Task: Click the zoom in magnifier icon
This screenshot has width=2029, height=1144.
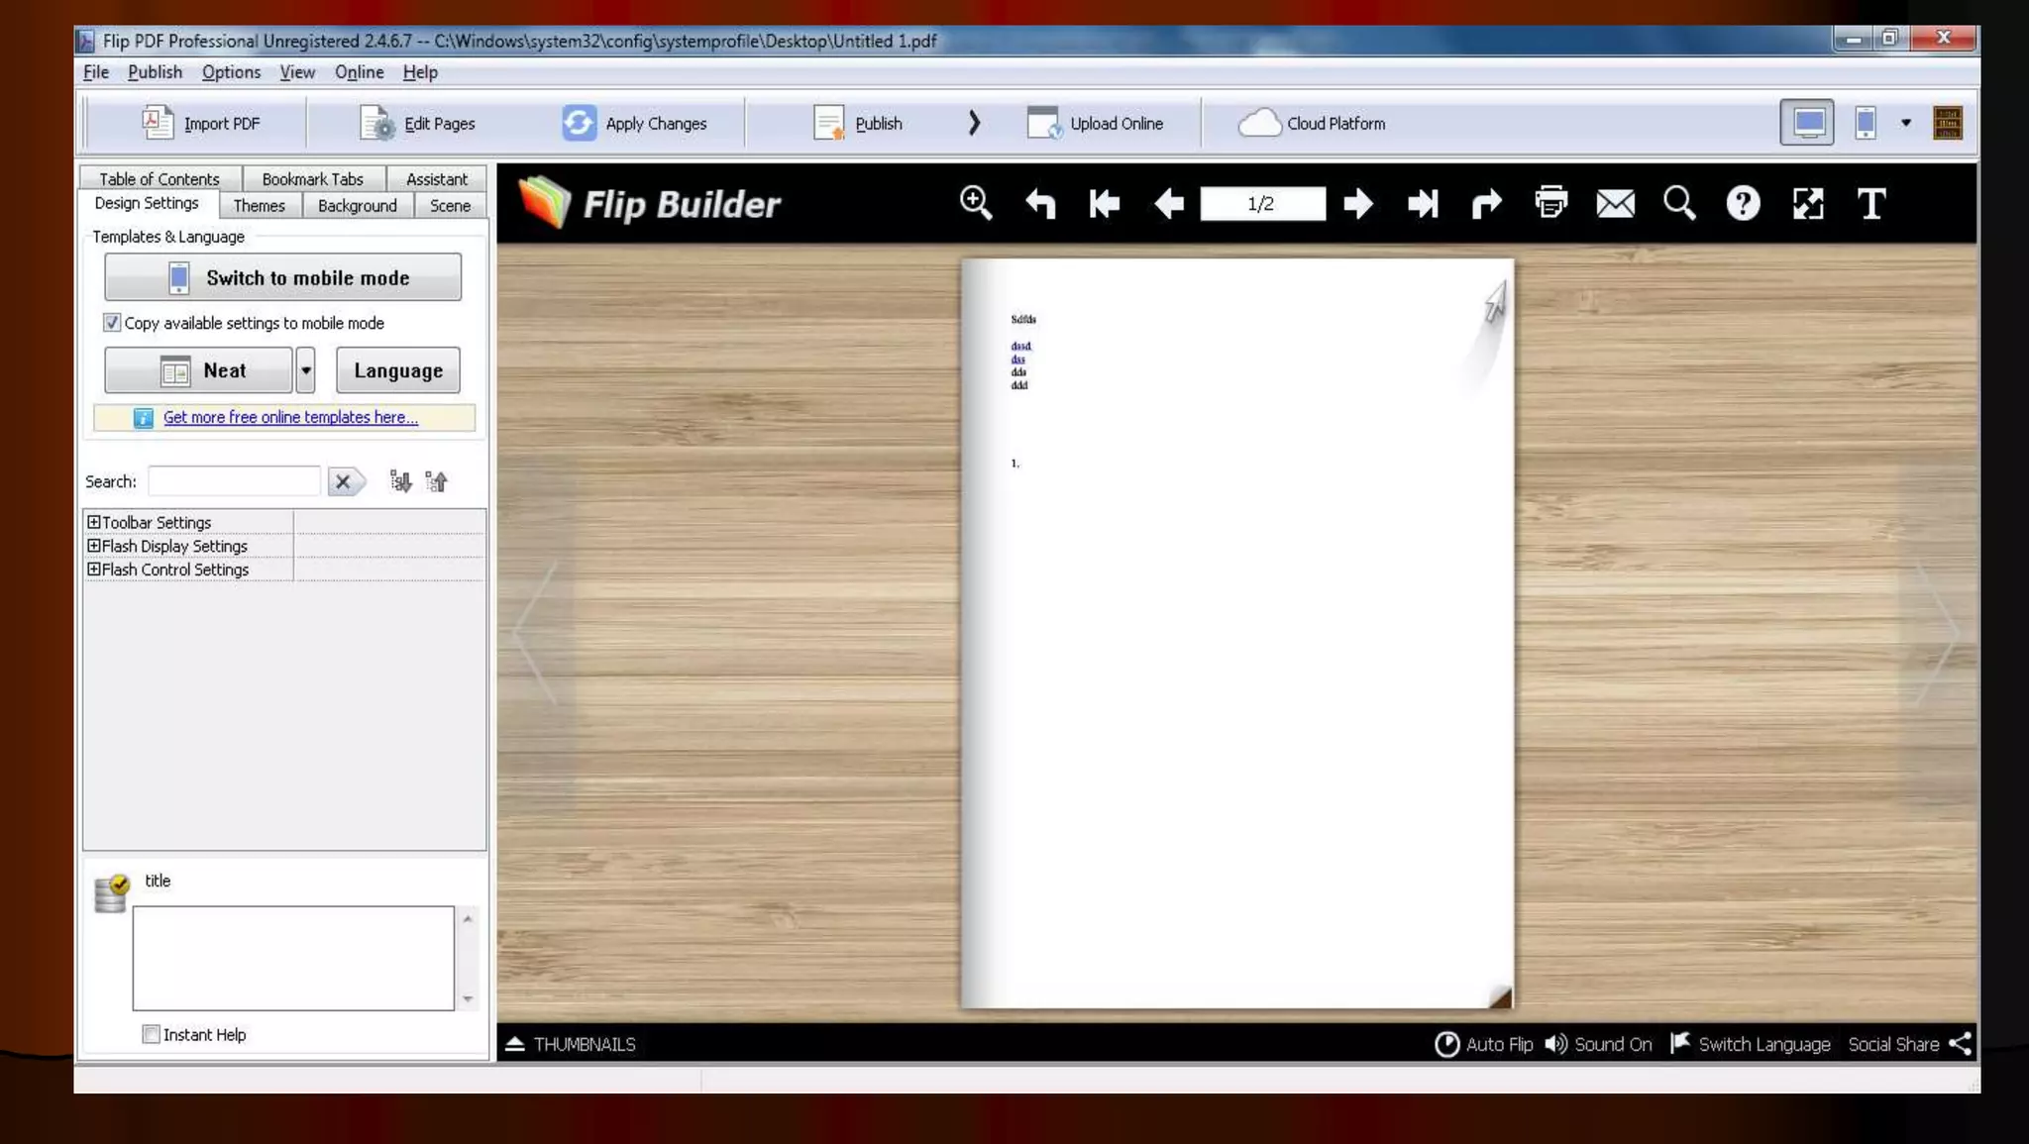Action: pyautogui.click(x=976, y=203)
